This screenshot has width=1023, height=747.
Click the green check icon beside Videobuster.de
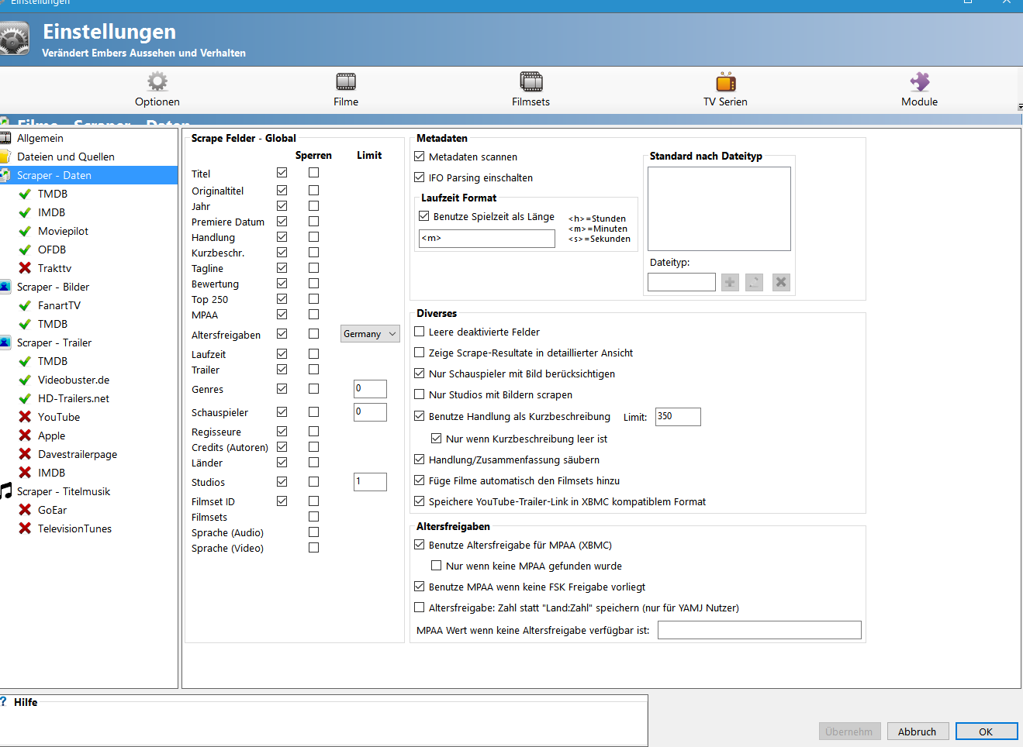point(25,380)
